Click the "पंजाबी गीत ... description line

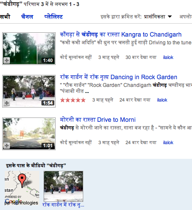point(74,91)
